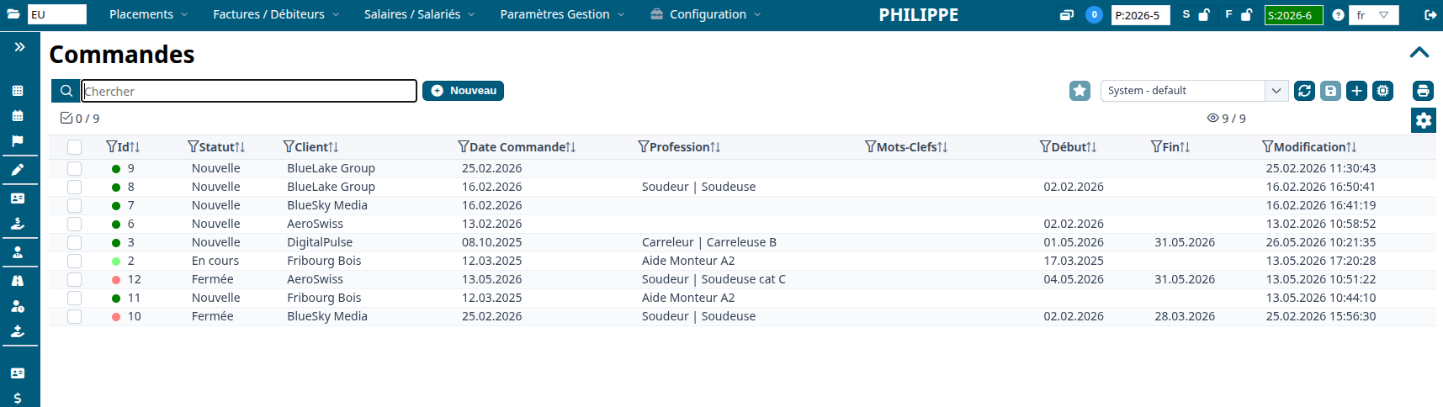Select the DigitalPulse client cell

pos(320,242)
